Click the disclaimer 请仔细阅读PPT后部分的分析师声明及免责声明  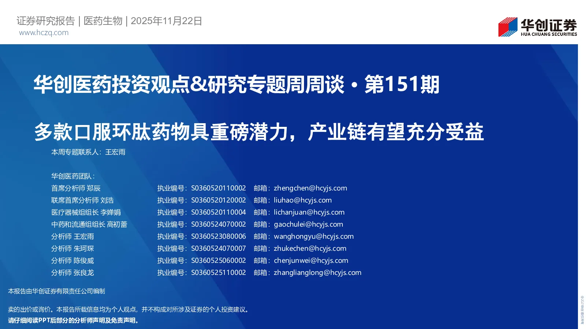73,320
